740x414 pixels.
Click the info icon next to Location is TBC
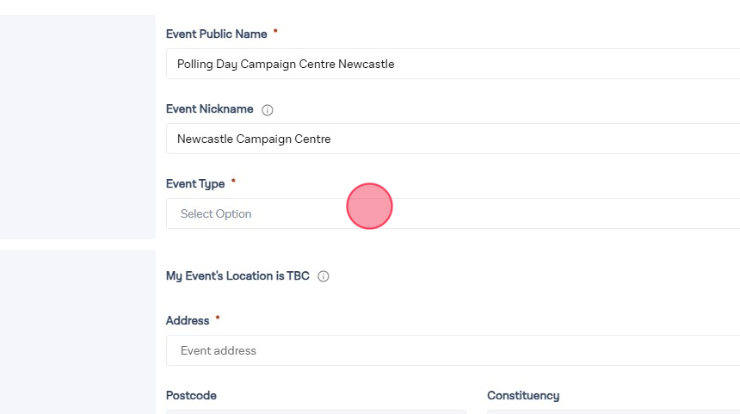324,277
